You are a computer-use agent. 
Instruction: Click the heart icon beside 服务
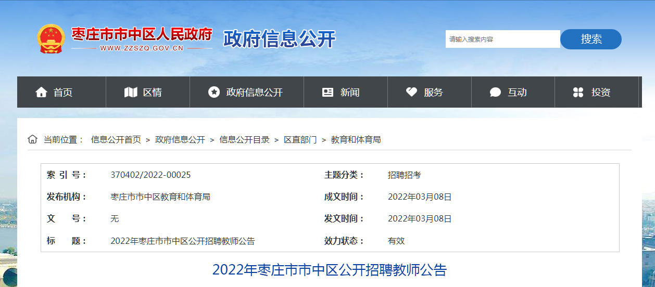(x=411, y=92)
